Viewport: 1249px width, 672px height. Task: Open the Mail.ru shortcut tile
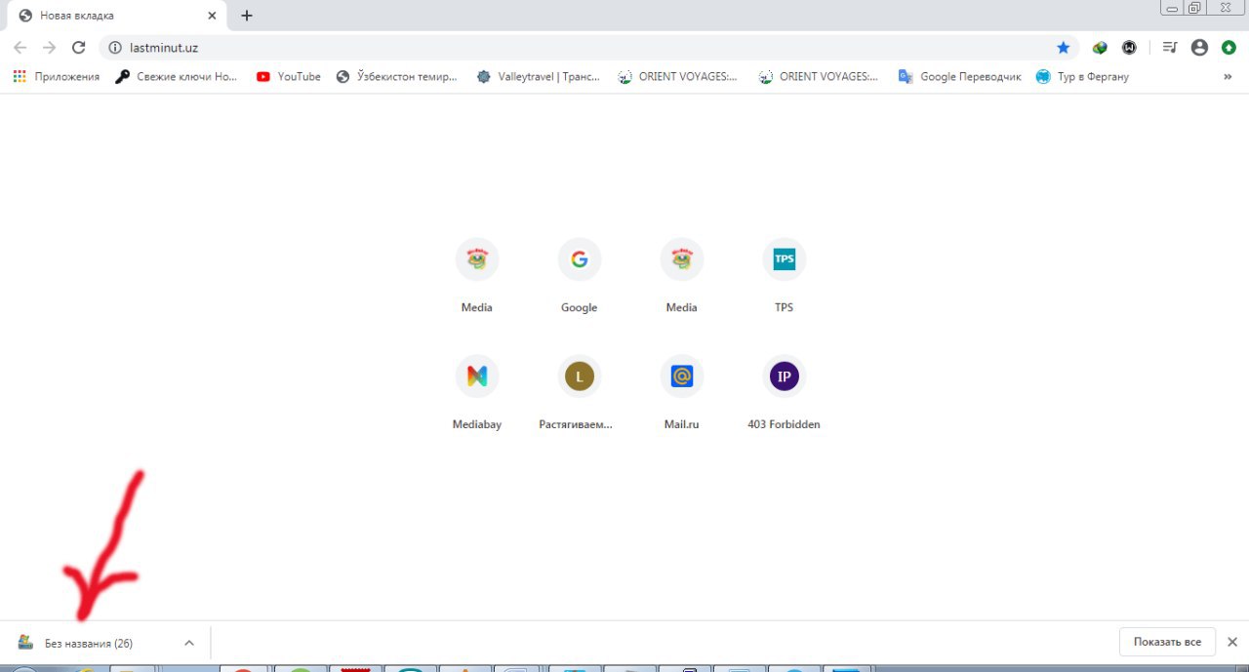(x=681, y=393)
